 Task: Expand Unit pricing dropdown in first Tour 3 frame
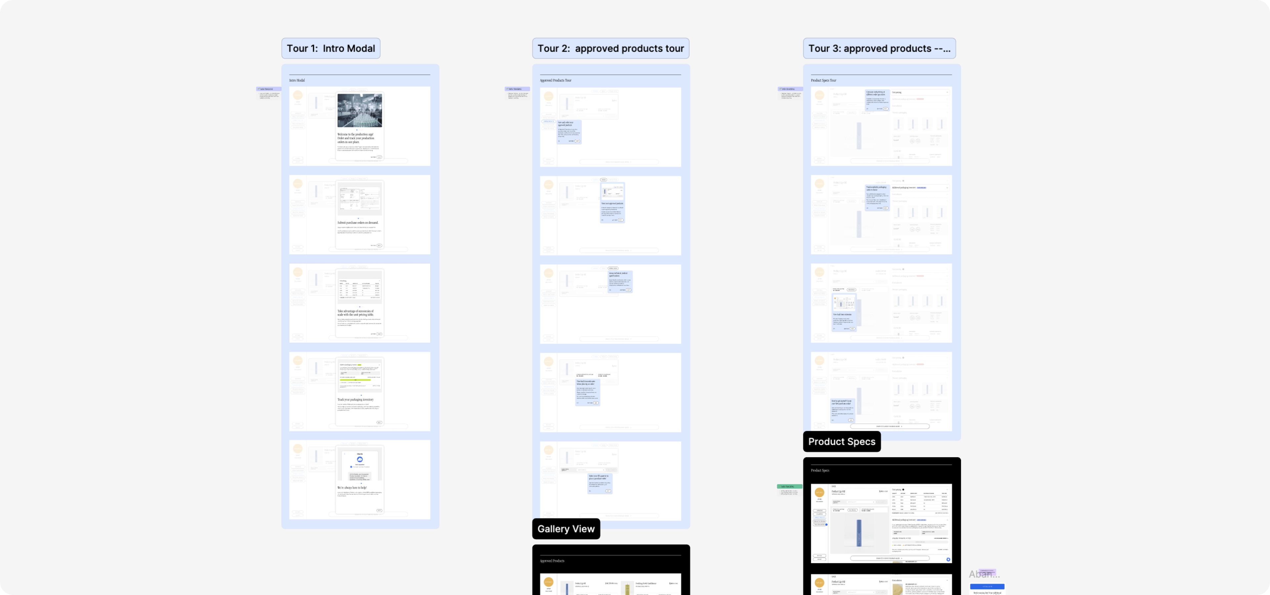pos(947,92)
